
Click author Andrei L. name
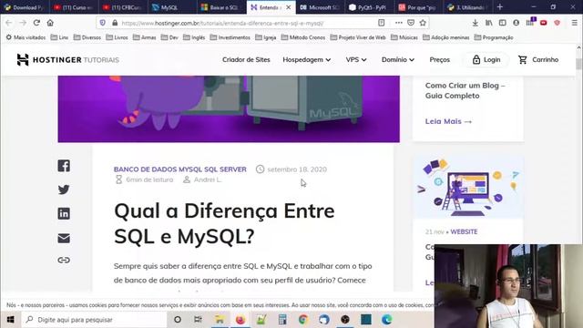coord(208,179)
